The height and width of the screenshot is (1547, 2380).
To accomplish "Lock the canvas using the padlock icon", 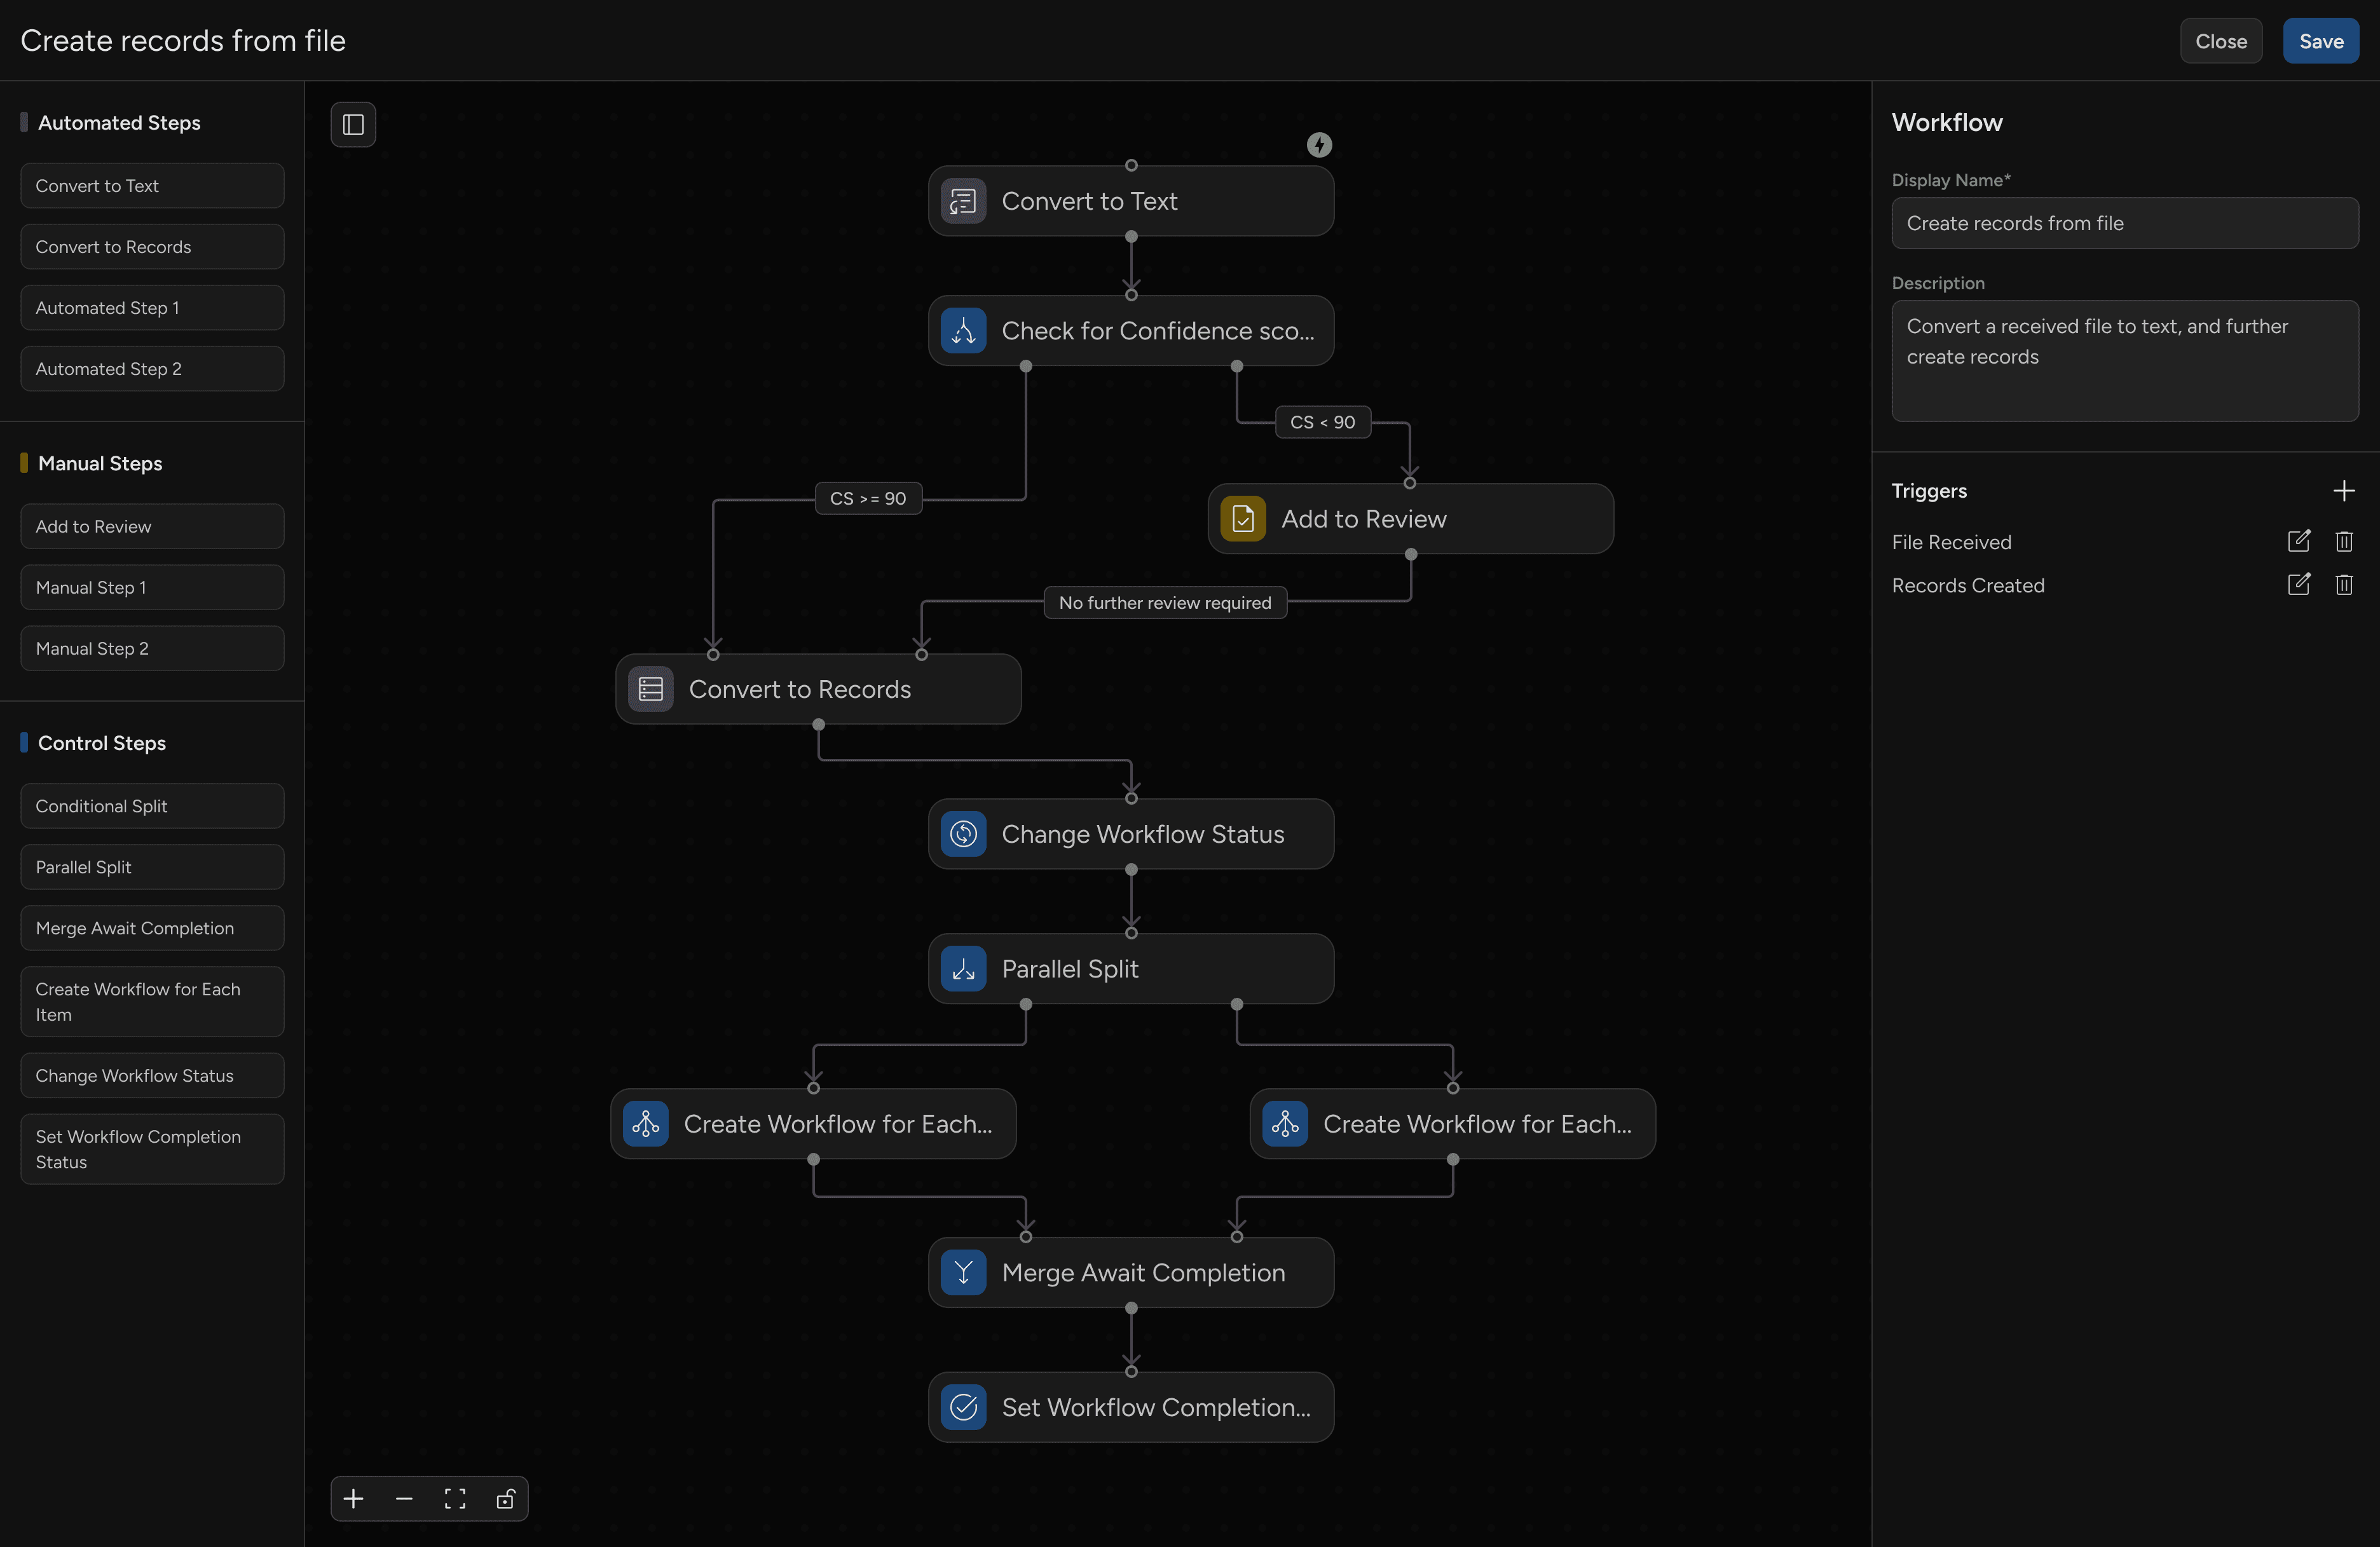I will coord(505,1498).
